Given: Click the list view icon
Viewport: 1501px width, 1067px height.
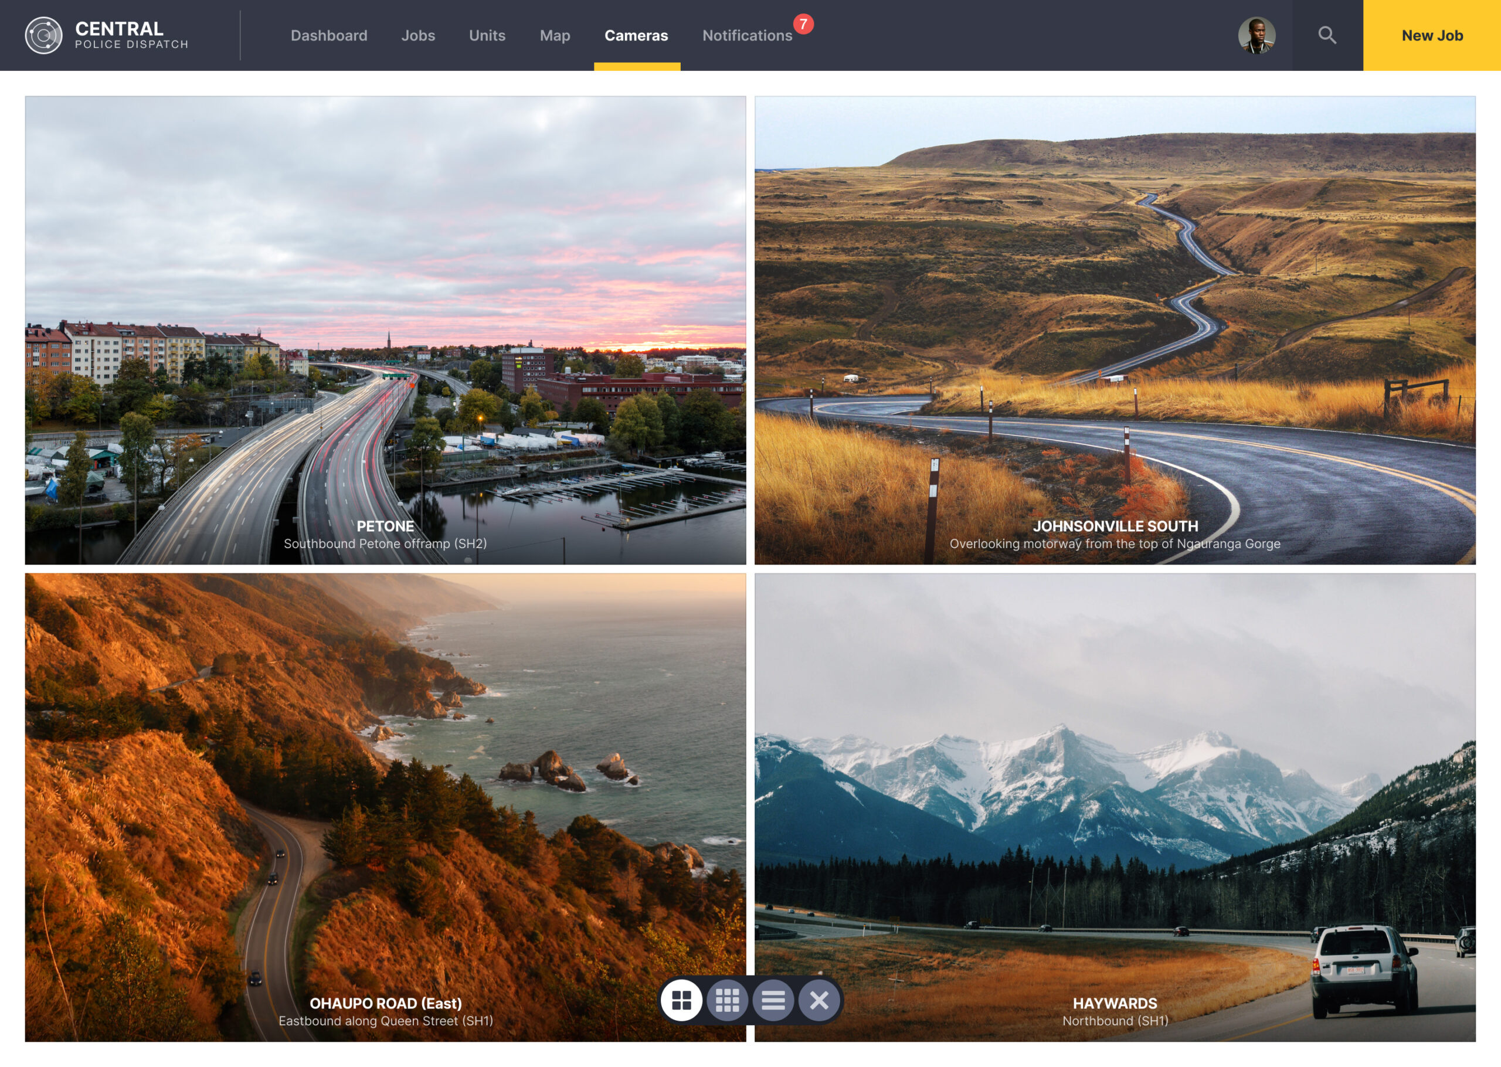Looking at the screenshot, I should (772, 1000).
